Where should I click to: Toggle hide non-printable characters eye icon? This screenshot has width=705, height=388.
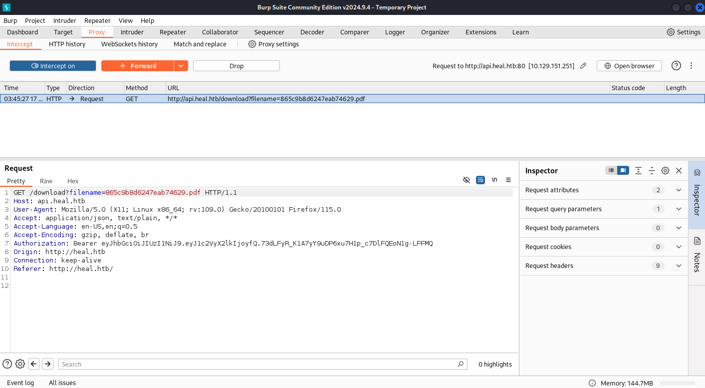[467, 180]
